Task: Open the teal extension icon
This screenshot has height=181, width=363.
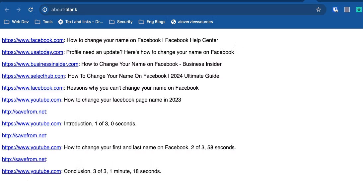Action: point(359,10)
